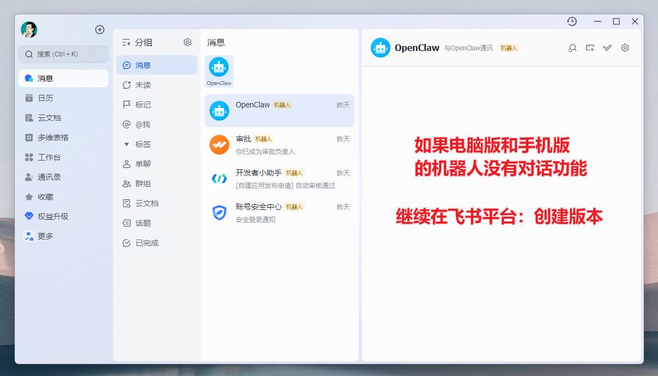Expand the 标签 group arrow
Screen dimensions: 658x376
(x=127, y=144)
